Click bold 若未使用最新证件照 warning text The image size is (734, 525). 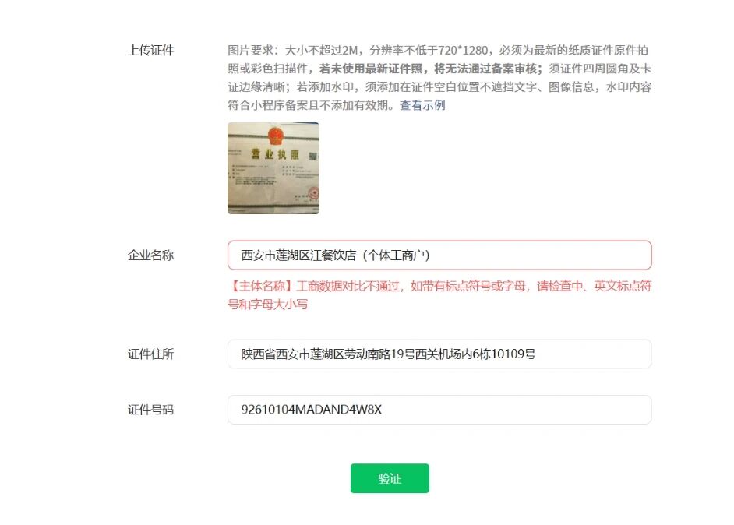pos(371,69)
